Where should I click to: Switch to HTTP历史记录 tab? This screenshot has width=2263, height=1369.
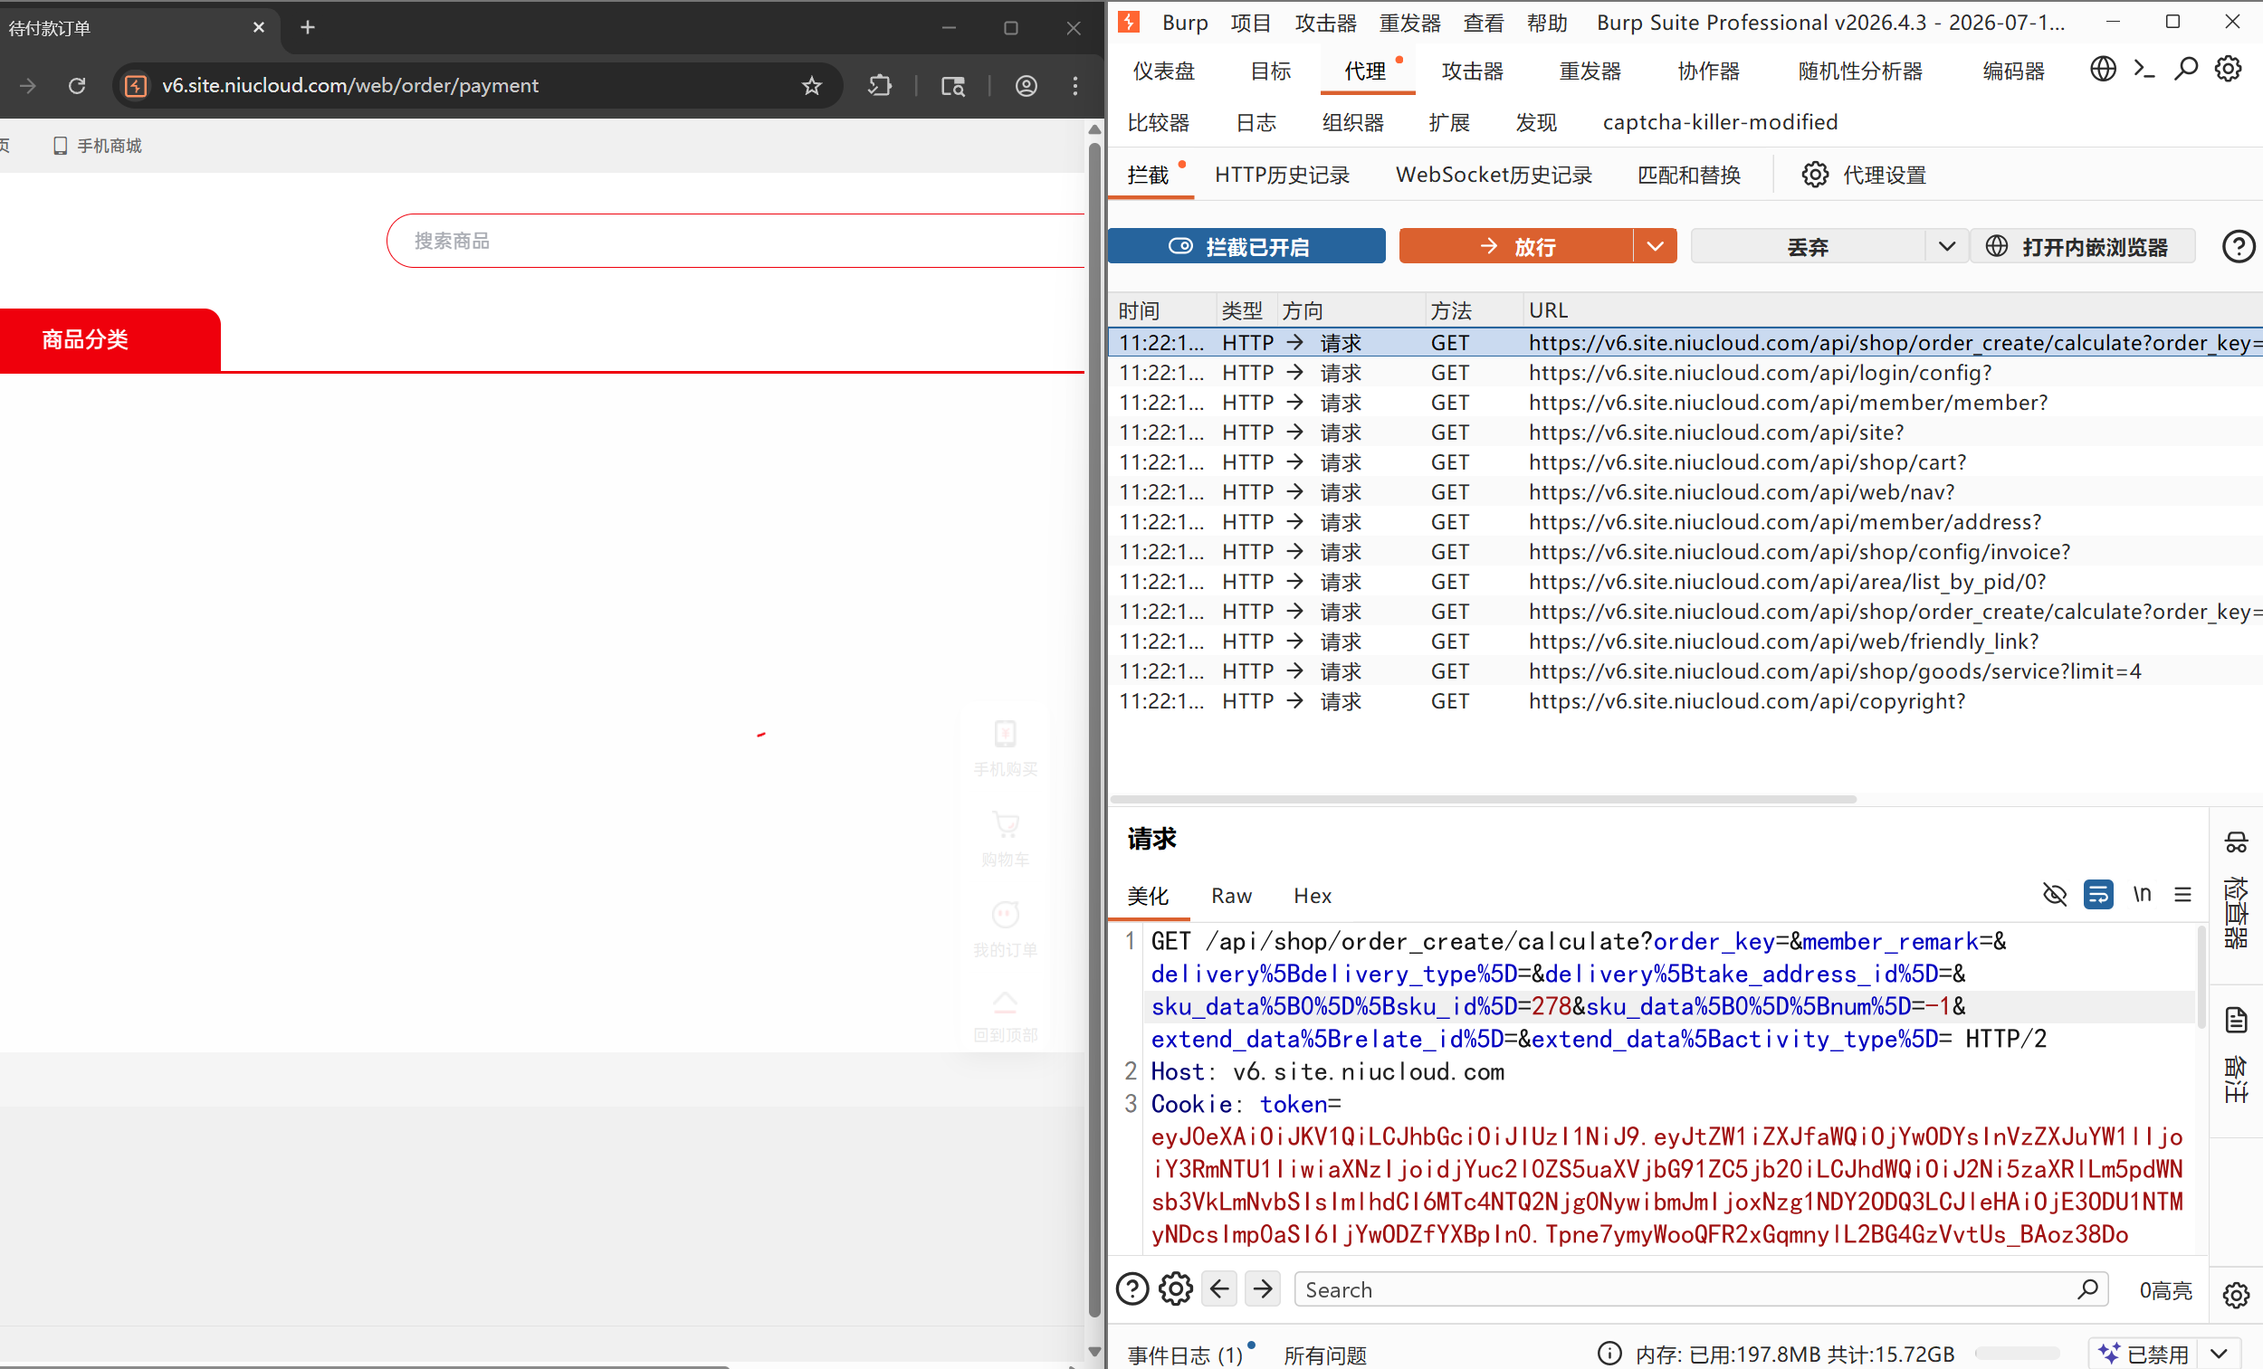[x=1282, y=175]
